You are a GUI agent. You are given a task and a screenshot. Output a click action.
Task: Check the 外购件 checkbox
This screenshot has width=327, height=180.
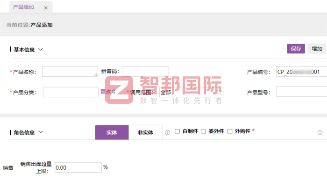(230, 132)
